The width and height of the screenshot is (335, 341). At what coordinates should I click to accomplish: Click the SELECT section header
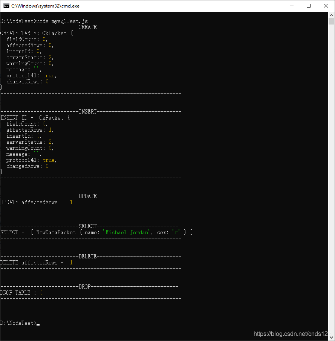point(87,226)
